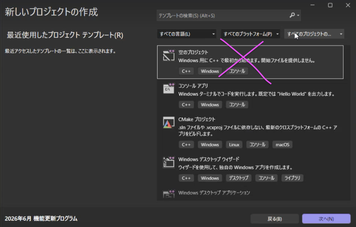Click the ライブラリ tag in wizard row

tap(292, 178)
